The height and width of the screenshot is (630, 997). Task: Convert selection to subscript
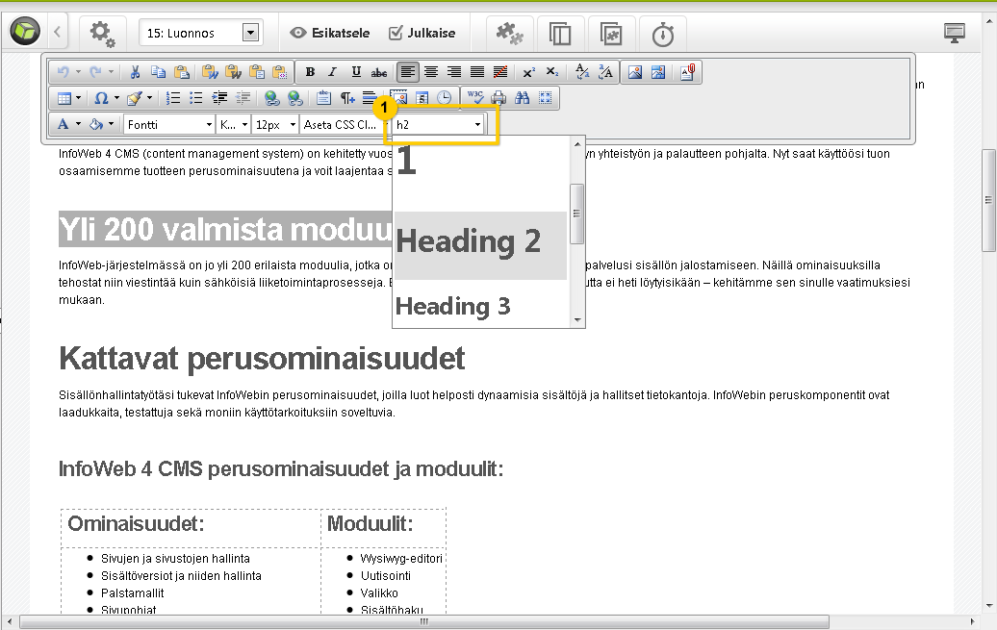pyautogui.click(x=552, y=72)
